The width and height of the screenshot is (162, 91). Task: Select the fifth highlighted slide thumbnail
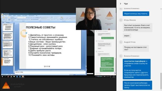(8, 62)
